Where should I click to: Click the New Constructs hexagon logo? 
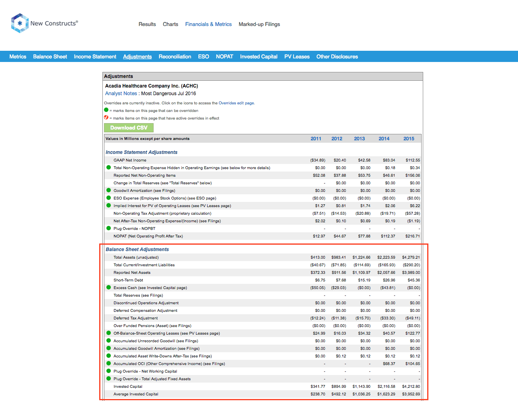coord(20,23)
